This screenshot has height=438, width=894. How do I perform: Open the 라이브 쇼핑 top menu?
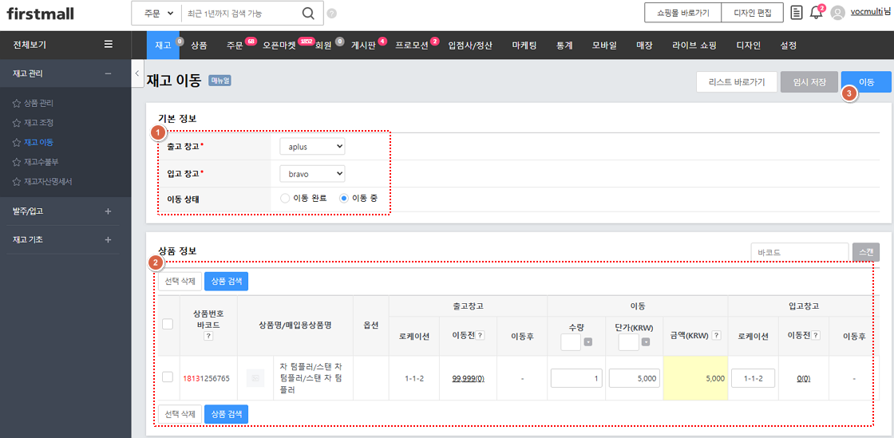(x=694, y=45)
